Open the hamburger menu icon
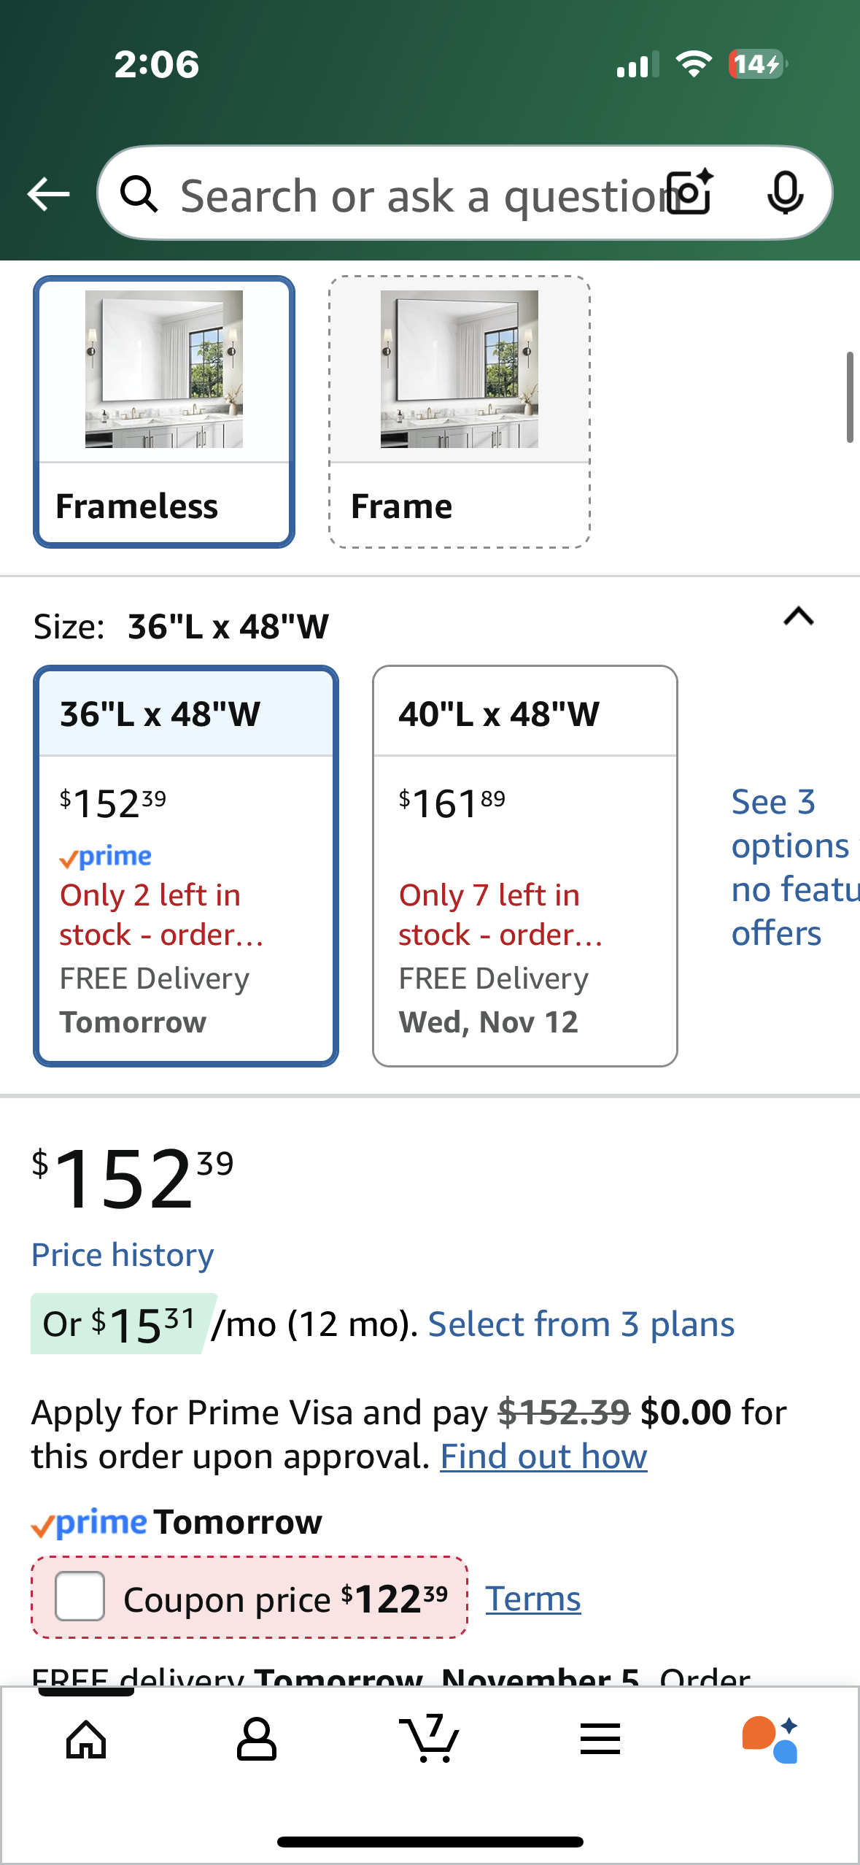The height and width of the screenshot is (1865, 860). point(600,1739)
